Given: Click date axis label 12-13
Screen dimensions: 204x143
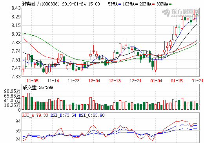Looking at the screenshot, I should pos(115,81).
